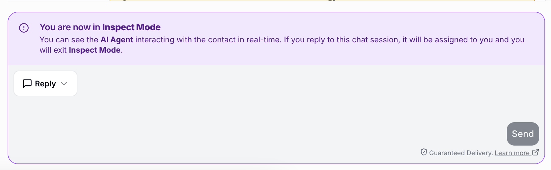This screenshot has width=551, height=170.
Task: Click the "You can see the" opening text
Action: [69, 40]
